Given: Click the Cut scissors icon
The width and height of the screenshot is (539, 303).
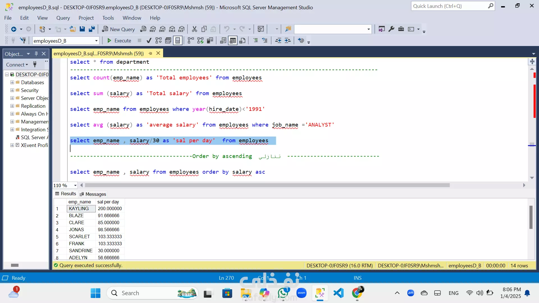Looking at the screenshot, I should click(x=194, y=29).
